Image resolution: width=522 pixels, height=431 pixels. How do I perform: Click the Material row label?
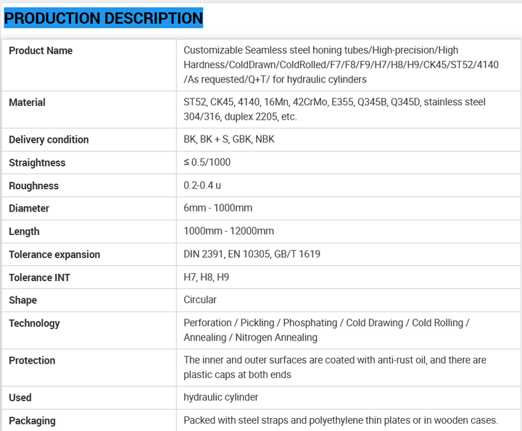coord(27,103)
